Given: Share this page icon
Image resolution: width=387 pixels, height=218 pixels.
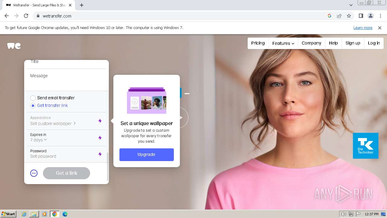Looking at the screenshot, I should 339,16.
